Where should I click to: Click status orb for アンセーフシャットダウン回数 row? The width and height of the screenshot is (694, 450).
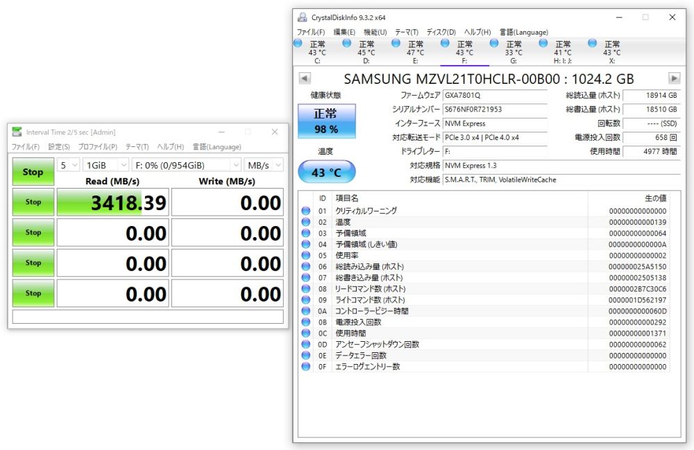tap(306, 345)
